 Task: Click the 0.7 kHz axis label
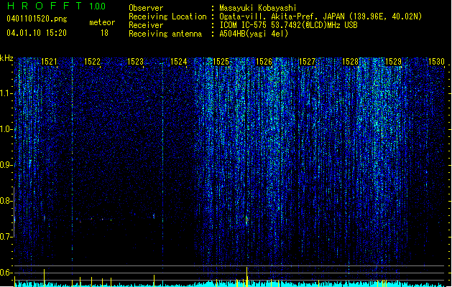[x=6, y=237]
